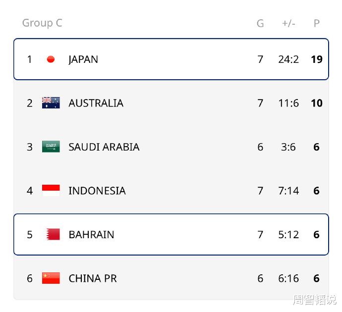Click the G games column header
The width and height of the screenshot is (342, 312).
pos(260,23)
